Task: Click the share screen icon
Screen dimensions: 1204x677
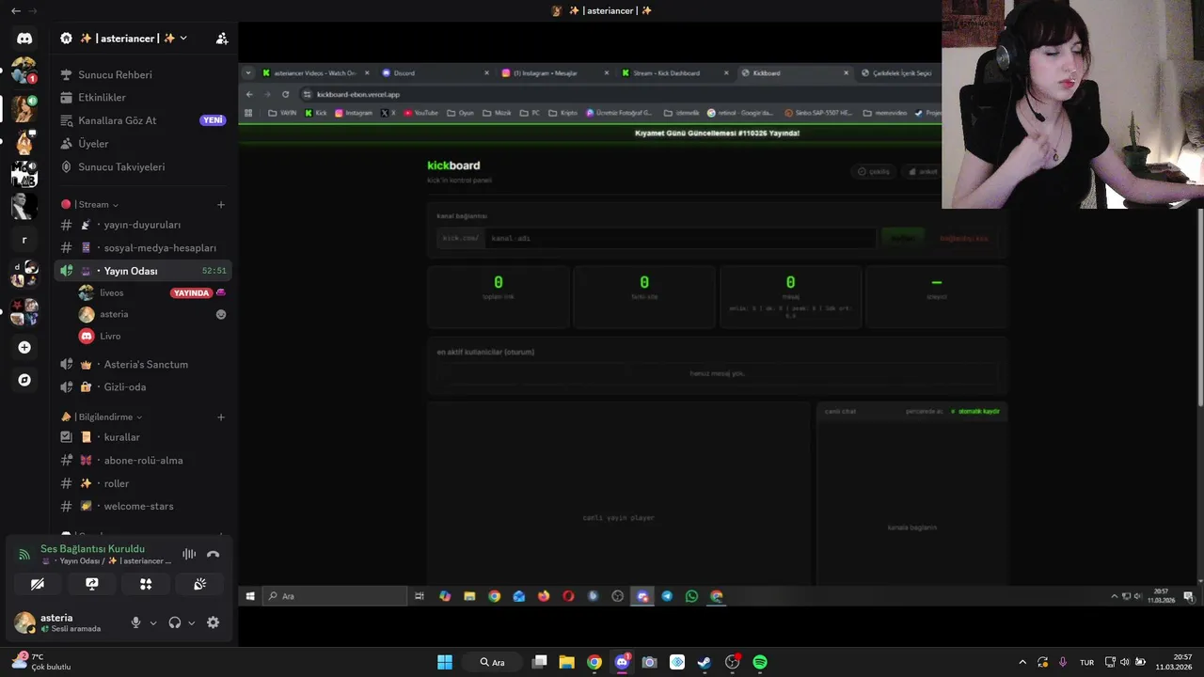Action: click(92, 584)
